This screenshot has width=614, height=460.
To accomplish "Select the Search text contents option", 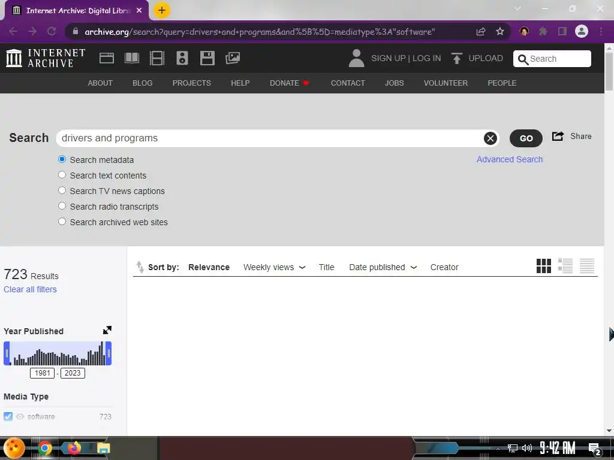I will [62, 175].
